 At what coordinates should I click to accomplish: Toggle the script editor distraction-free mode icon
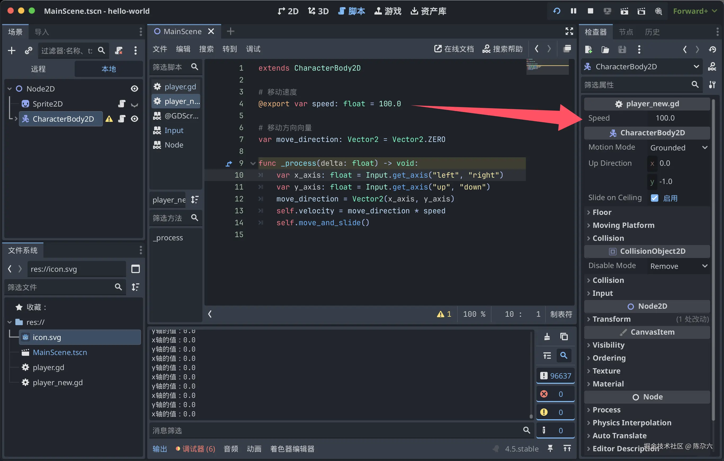569,31
